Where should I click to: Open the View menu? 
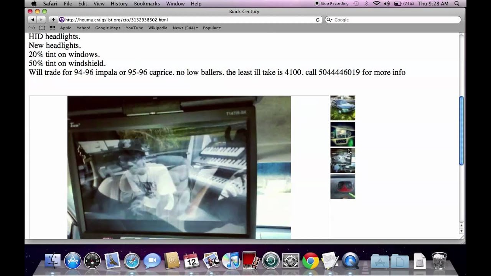point(99,4)
